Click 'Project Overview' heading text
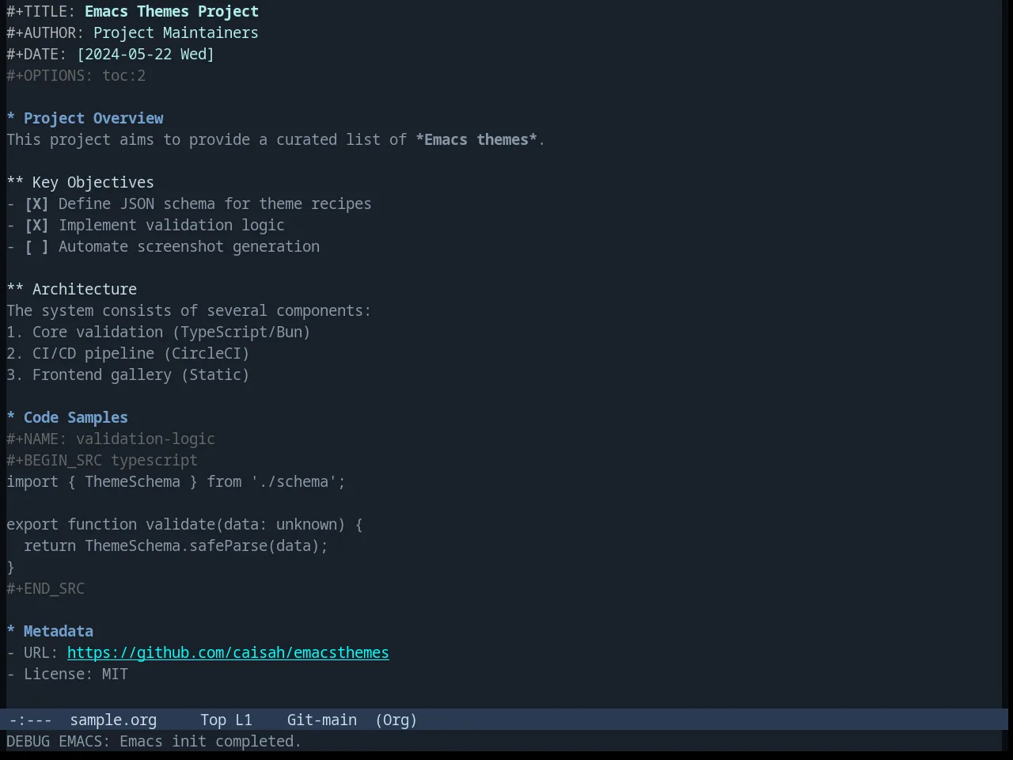 (93, 119)
